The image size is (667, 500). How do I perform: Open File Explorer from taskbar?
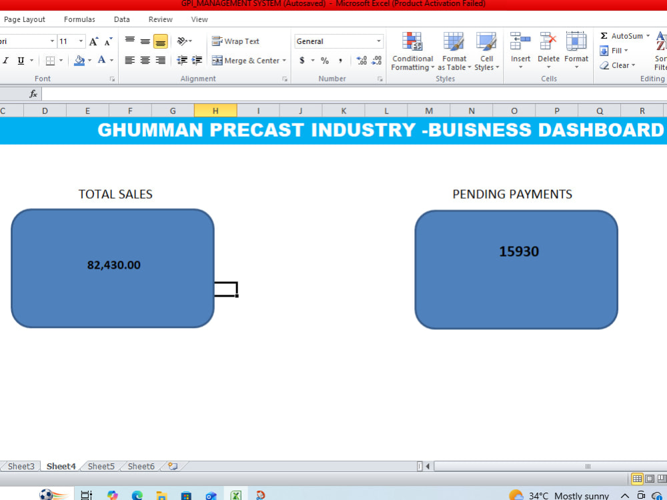[161, 495]
